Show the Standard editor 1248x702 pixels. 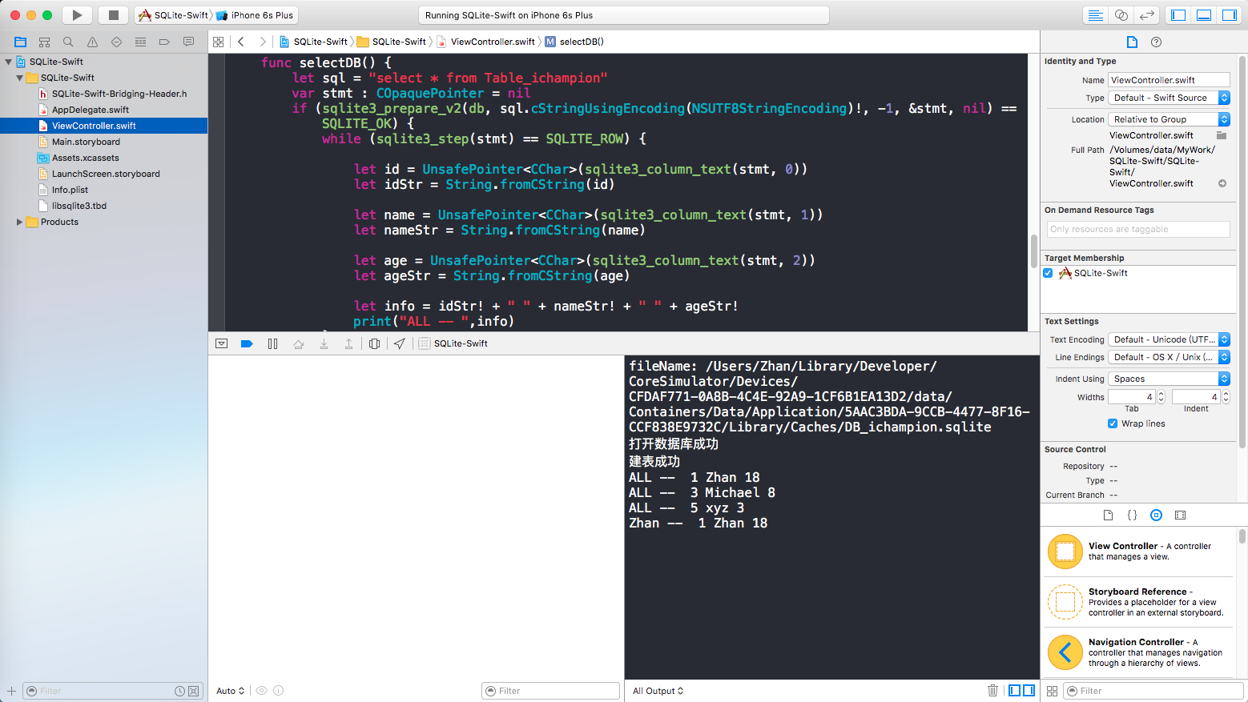1095,15
